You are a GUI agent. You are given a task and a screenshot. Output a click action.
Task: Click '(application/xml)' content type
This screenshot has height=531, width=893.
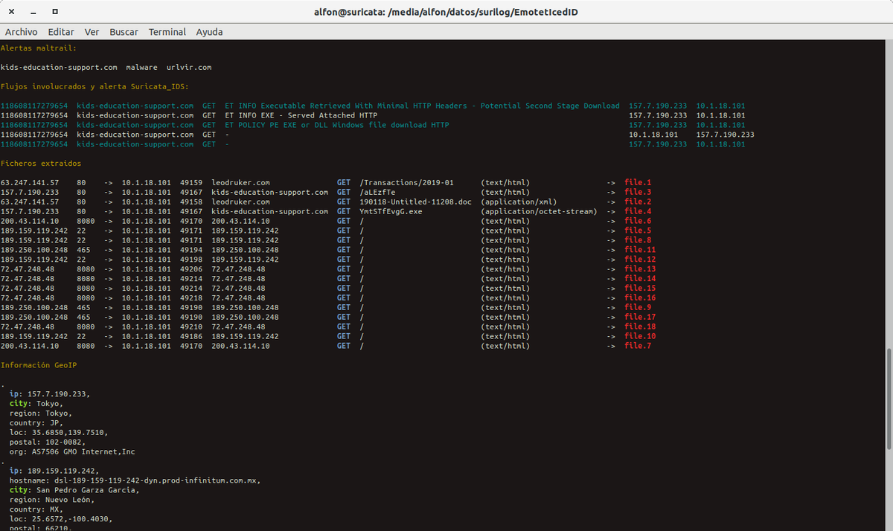pyautogui.click(x=519, y=202)
